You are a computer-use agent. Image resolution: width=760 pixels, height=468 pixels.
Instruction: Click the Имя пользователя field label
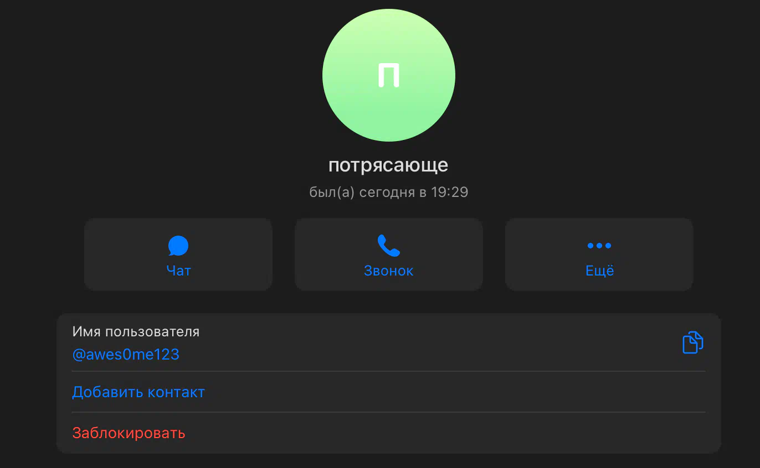pyautogui.click(x=136, y=332)
